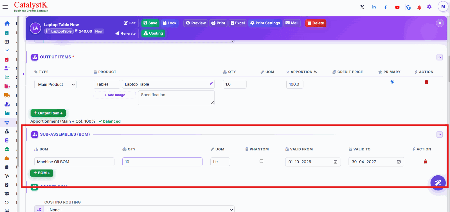Save the BOM record
Viewport: 450px width, 212px height.
click(x=150, y=23)
